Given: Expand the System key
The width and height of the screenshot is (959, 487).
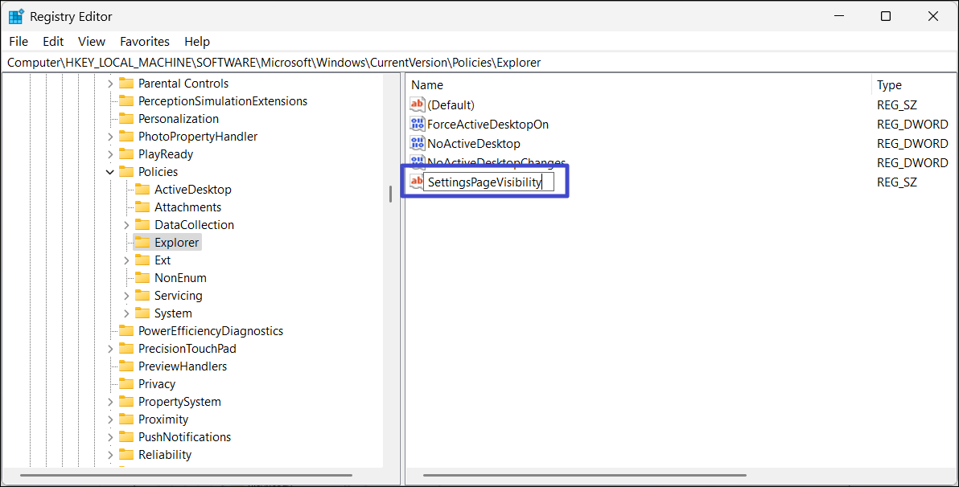Looking at the screenshot, I should [126, 313].
